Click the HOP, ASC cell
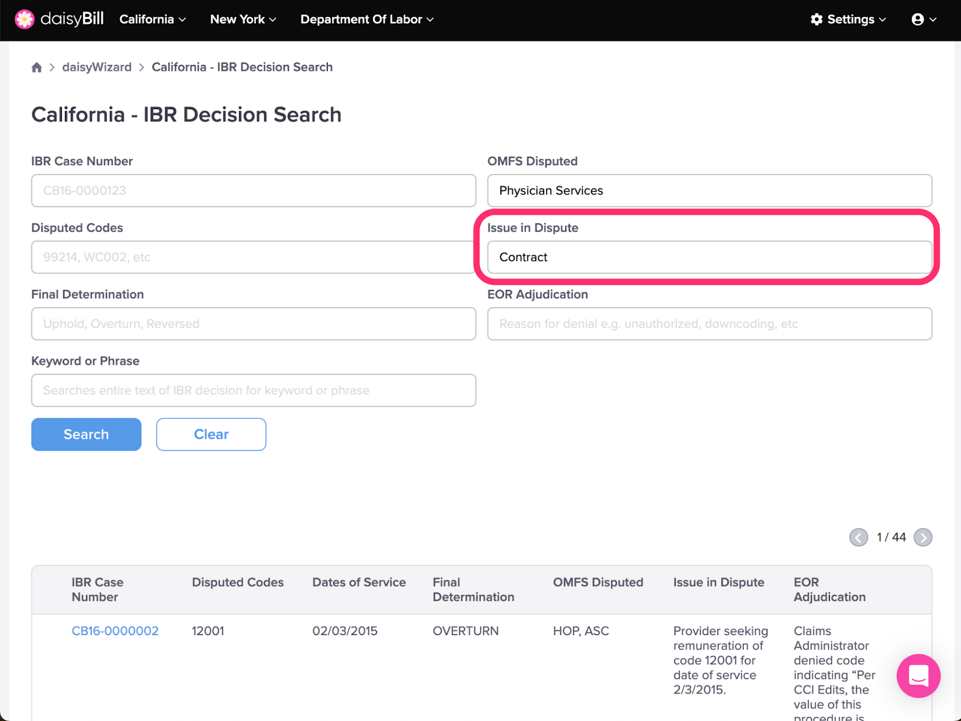 point(581,631)
